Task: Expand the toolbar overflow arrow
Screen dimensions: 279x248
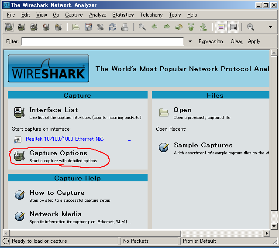Action: (x=270, y=27)
